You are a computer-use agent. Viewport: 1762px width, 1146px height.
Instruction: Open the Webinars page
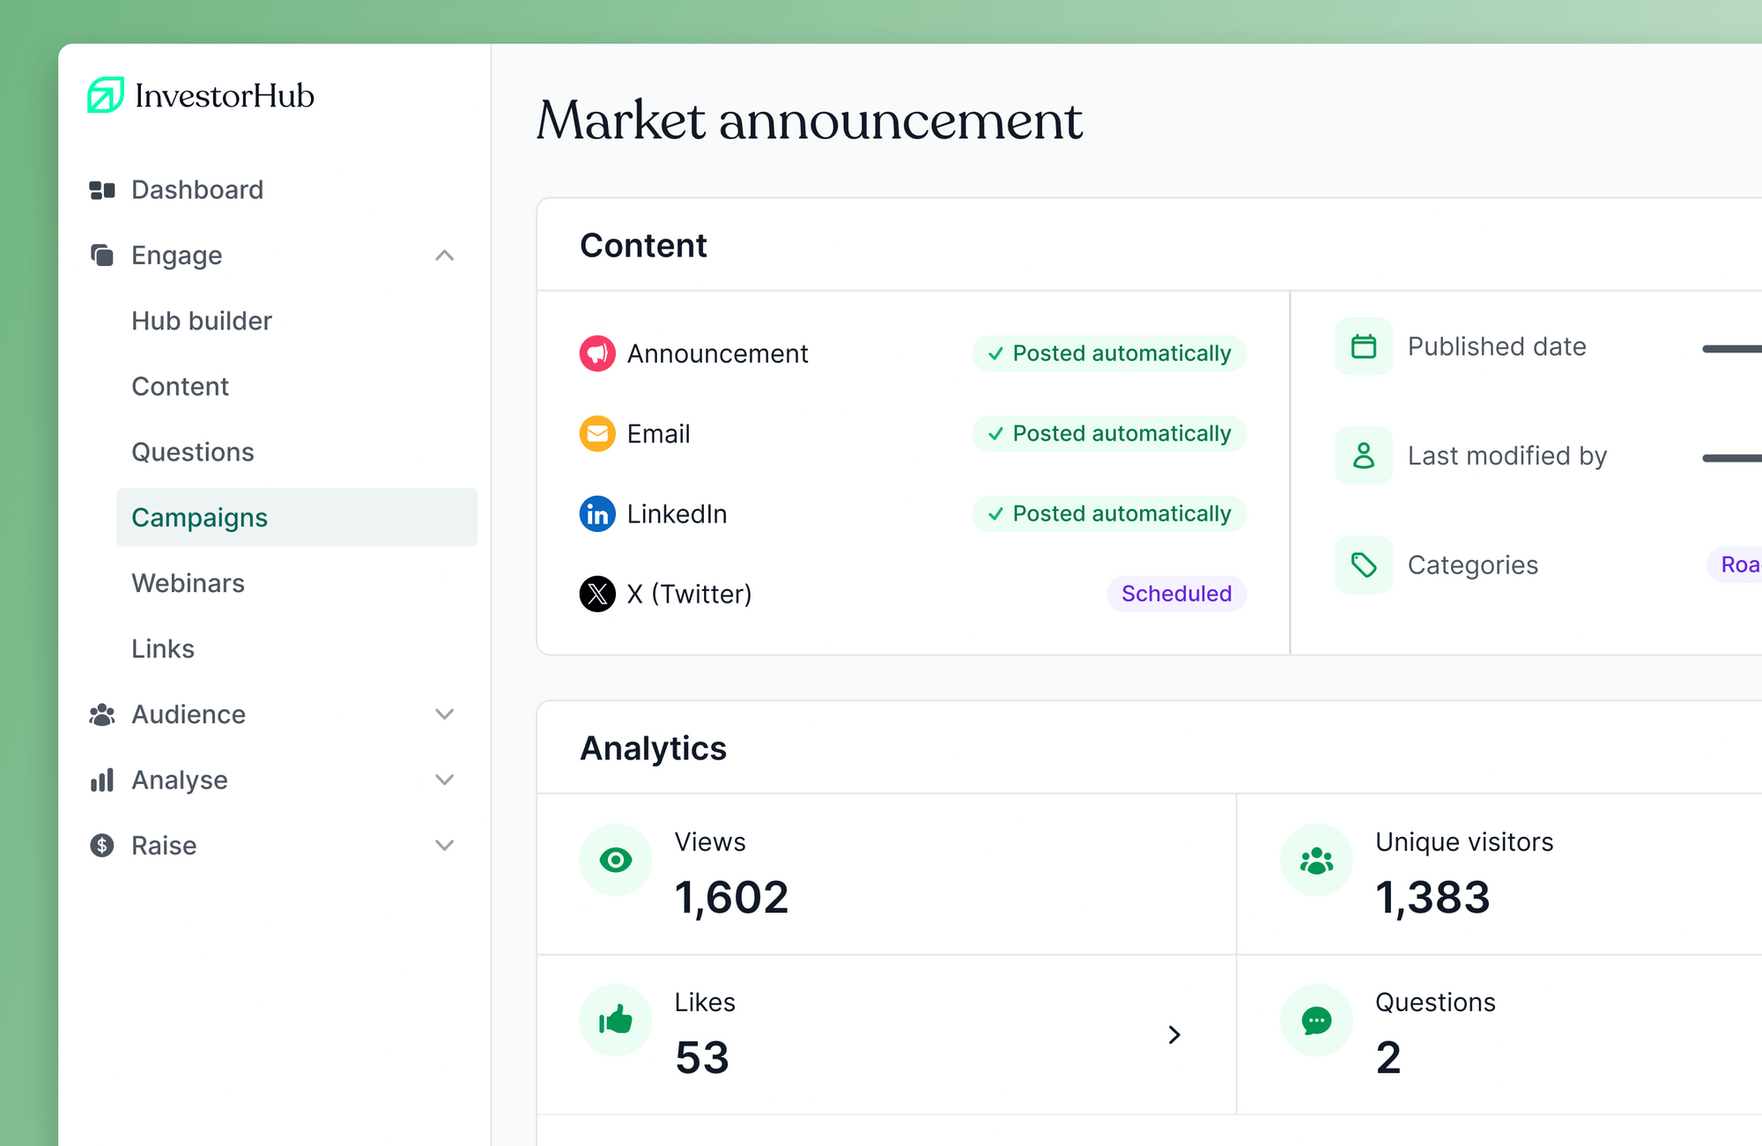[x=188, y=583]
